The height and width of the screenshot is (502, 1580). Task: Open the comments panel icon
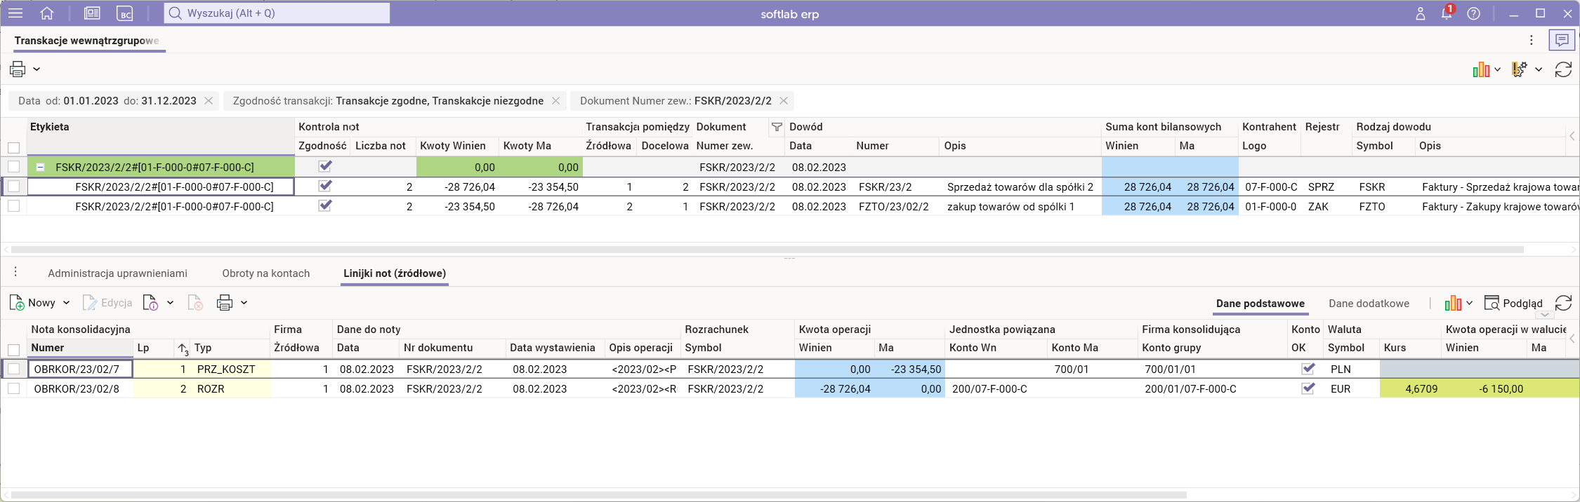click(1562, 41)
